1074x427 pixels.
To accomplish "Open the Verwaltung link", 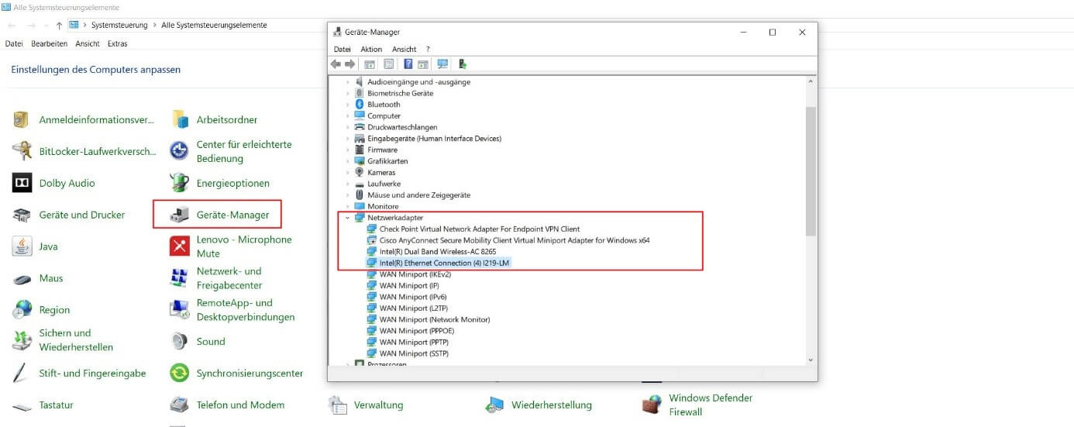I will 378,405.
